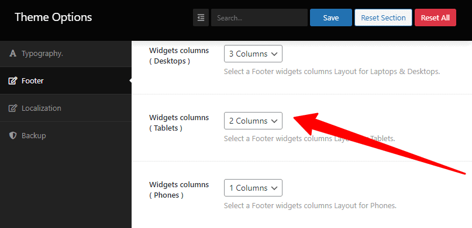Click the Reset Section button
The image size is (472, 228).
[383, 17]
